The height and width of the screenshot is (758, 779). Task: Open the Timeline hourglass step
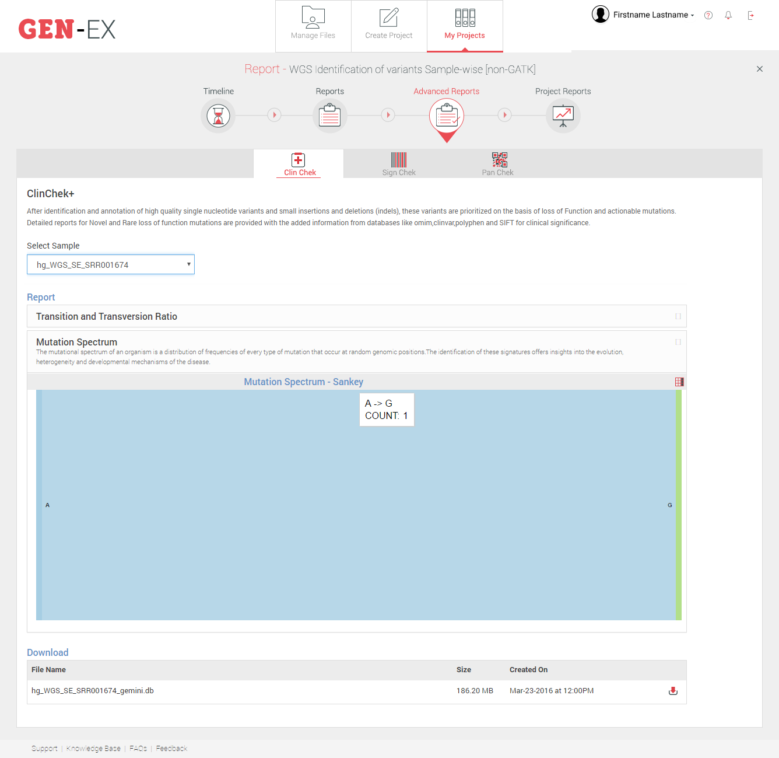(x=218, y=116)
